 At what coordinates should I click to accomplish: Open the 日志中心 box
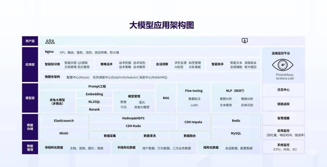coord(283,90)
